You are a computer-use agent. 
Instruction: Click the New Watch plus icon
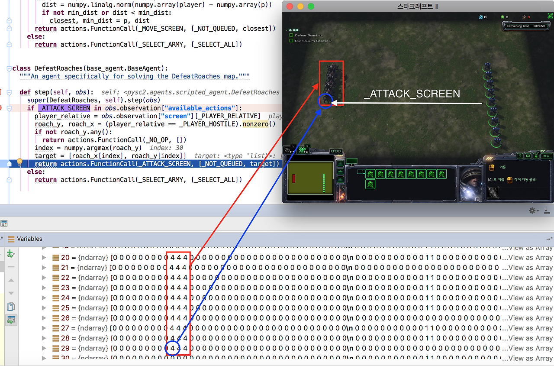pos(11,255)
